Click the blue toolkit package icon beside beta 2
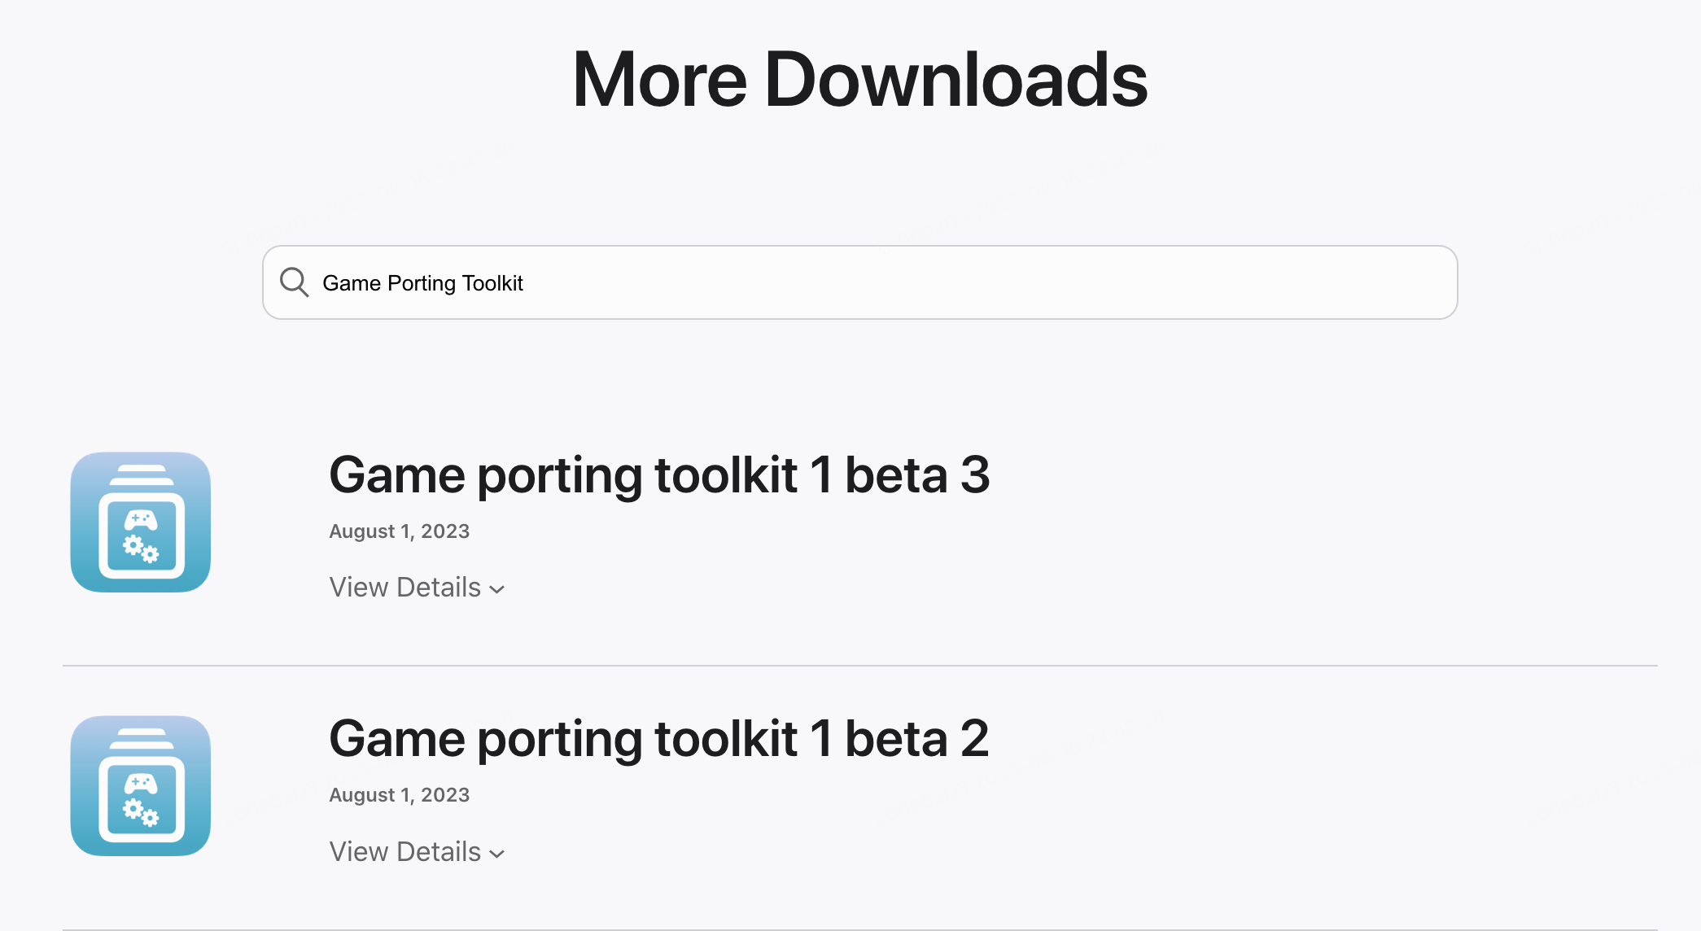The width and height of the screenshot is (1701, 931). [x=140, y=786]
